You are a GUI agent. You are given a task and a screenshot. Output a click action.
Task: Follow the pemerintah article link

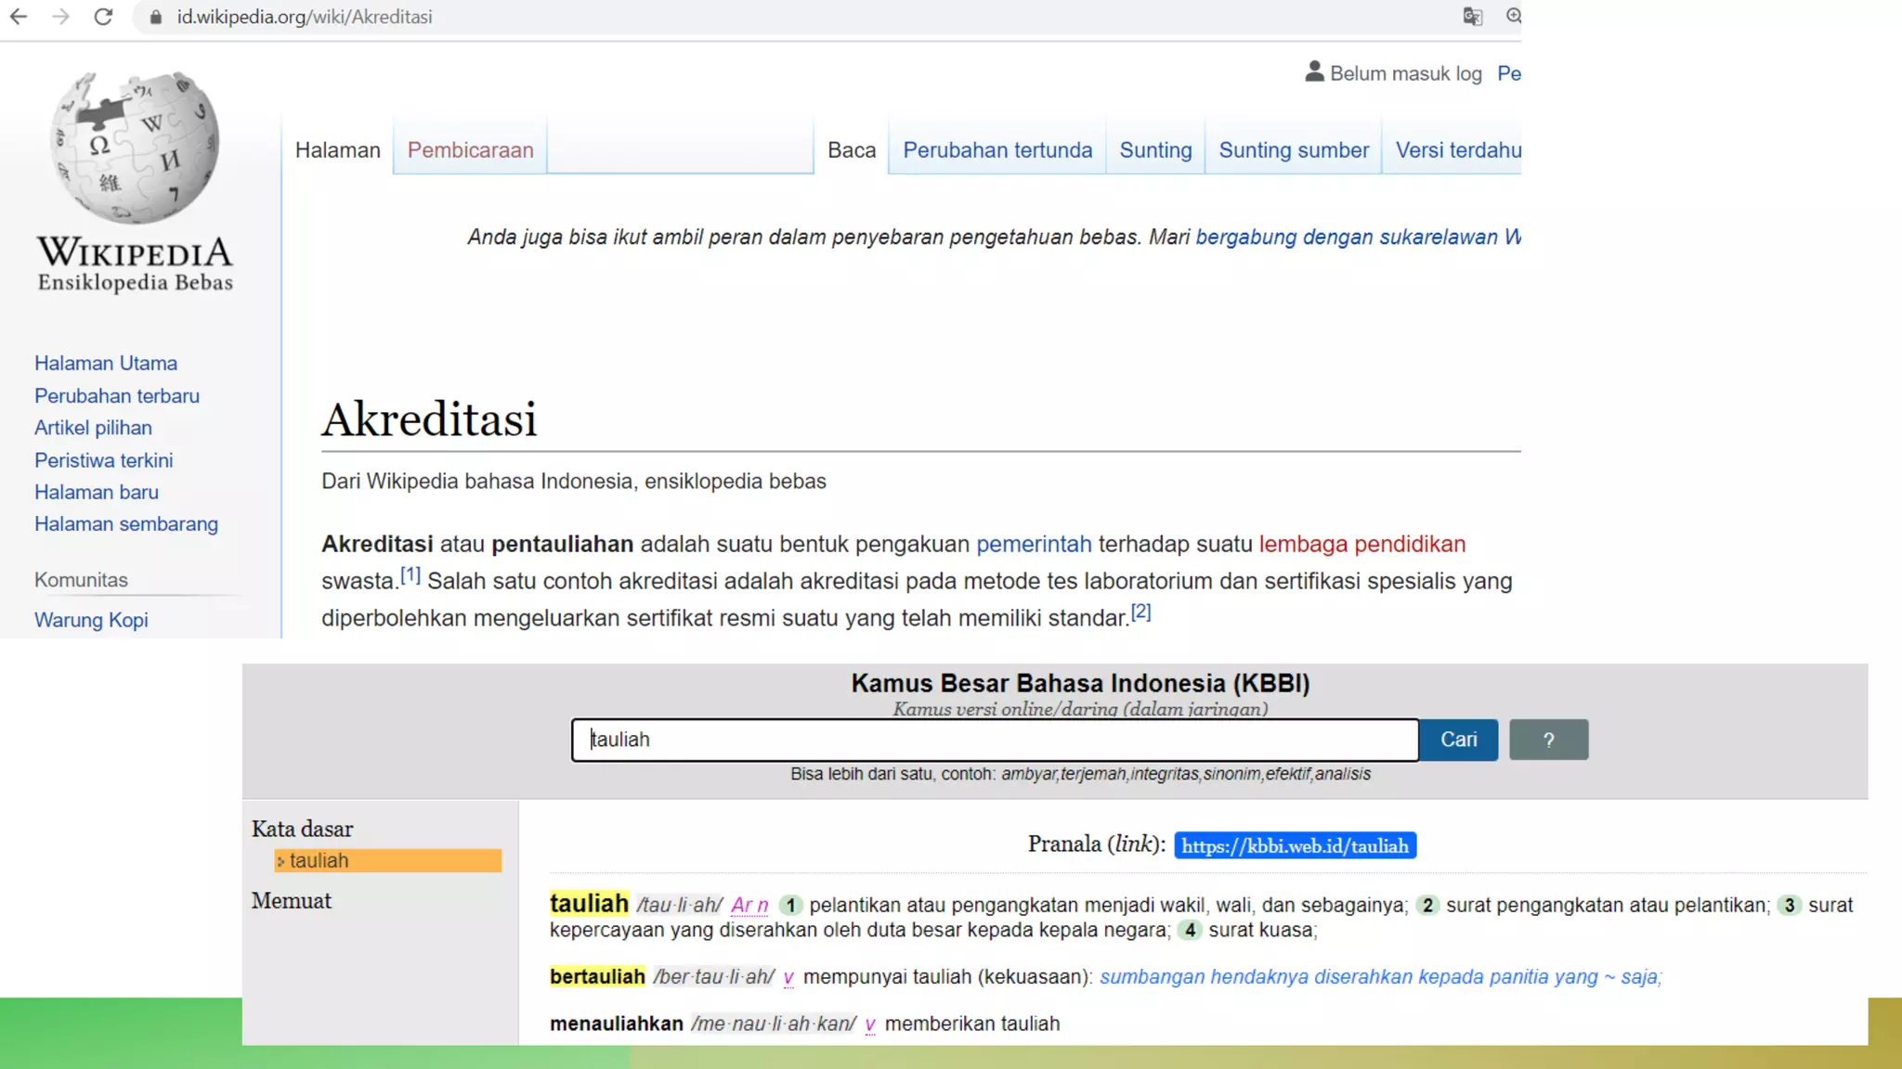tap(1034, 545)
